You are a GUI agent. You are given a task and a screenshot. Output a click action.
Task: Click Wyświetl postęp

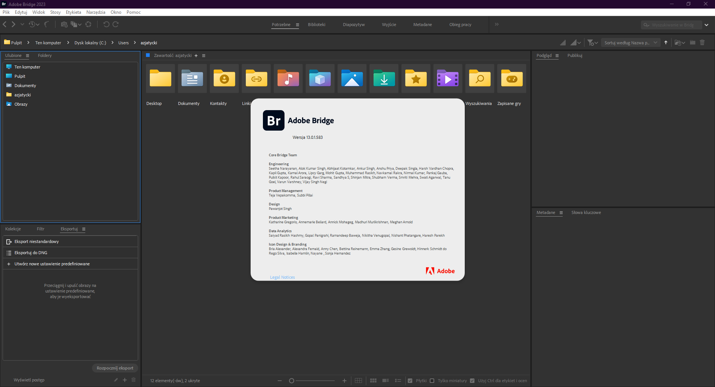click(x=29, y=380)
